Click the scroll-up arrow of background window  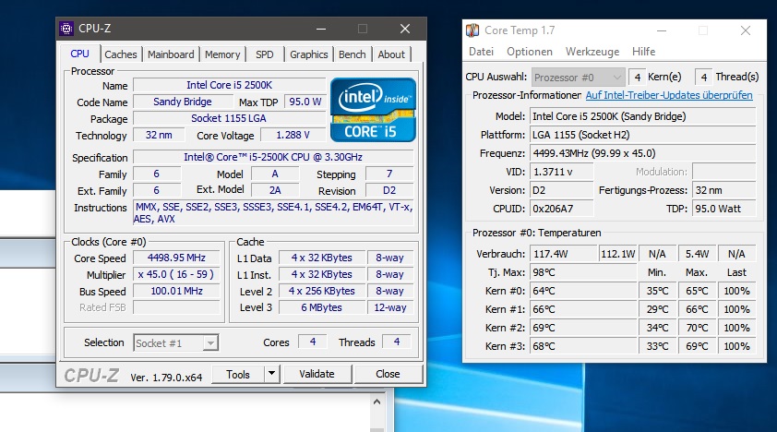(x=377, y=402)
